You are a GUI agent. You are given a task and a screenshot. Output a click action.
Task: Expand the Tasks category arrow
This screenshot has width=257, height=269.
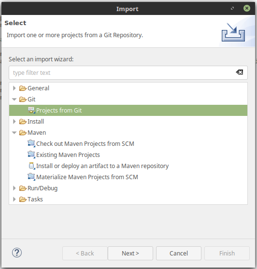tap(14, 199)
